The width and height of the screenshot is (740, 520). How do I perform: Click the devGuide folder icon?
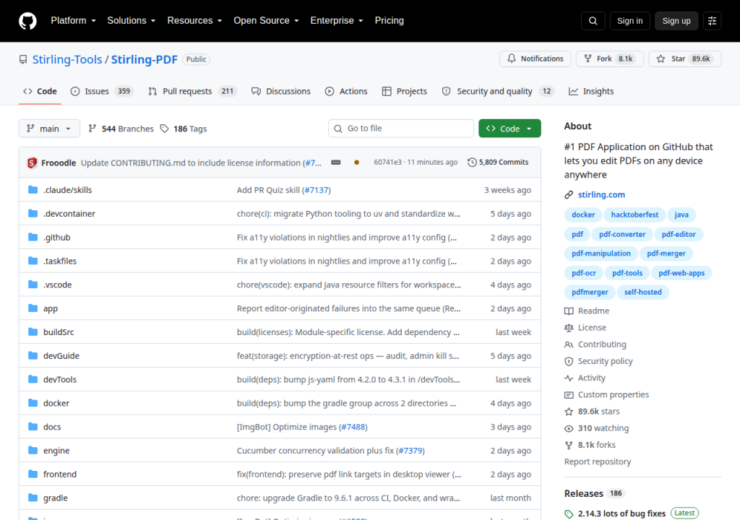(x=33, y=355)
